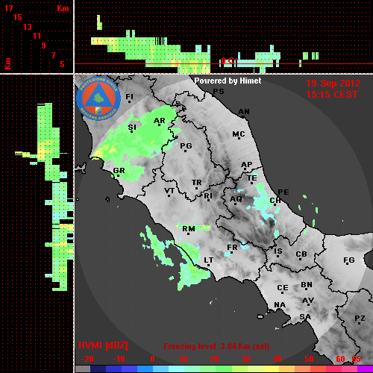This screenshot has height=373, width=373.
Task: Click the 'GR' city label on map
Action: point(119,171)
